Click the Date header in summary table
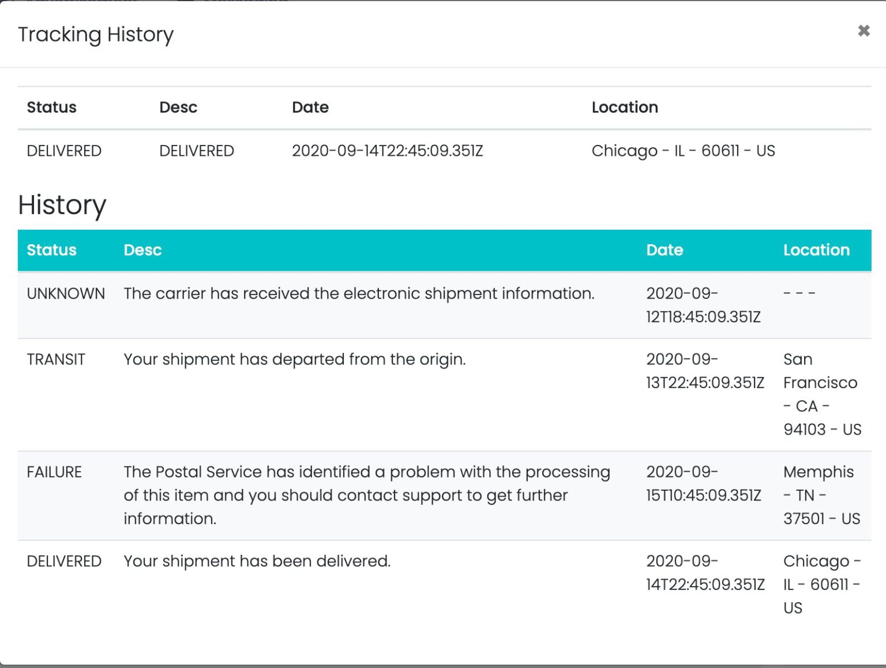 310,107
